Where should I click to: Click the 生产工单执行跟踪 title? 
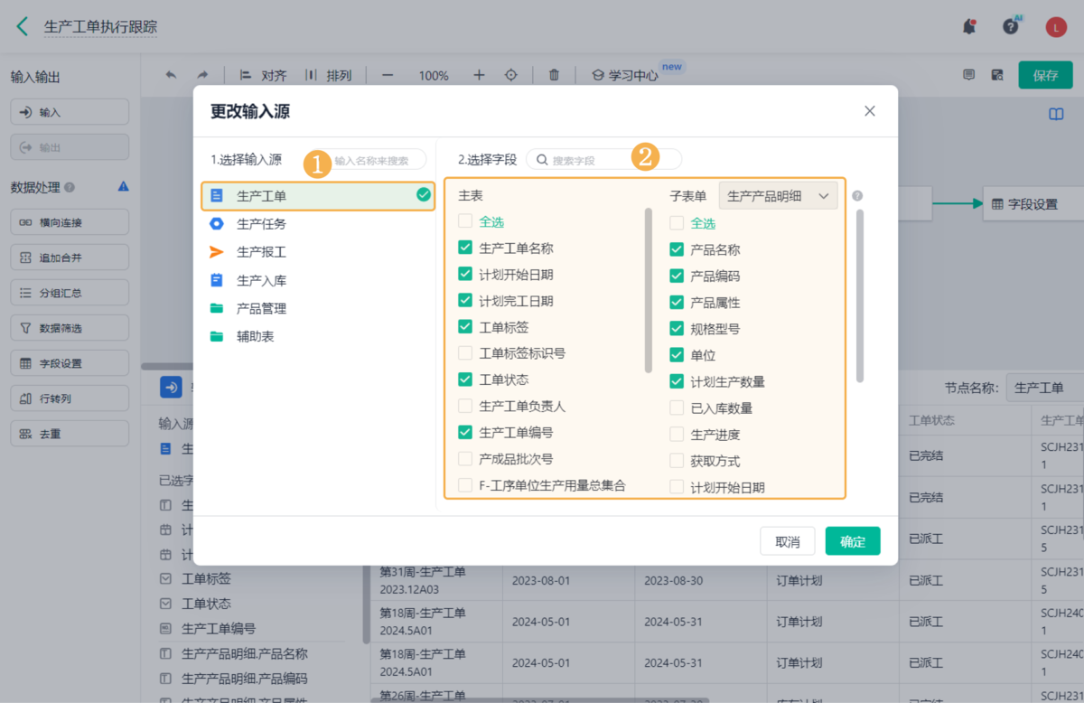pyautogui.click(x=101, y=27)
